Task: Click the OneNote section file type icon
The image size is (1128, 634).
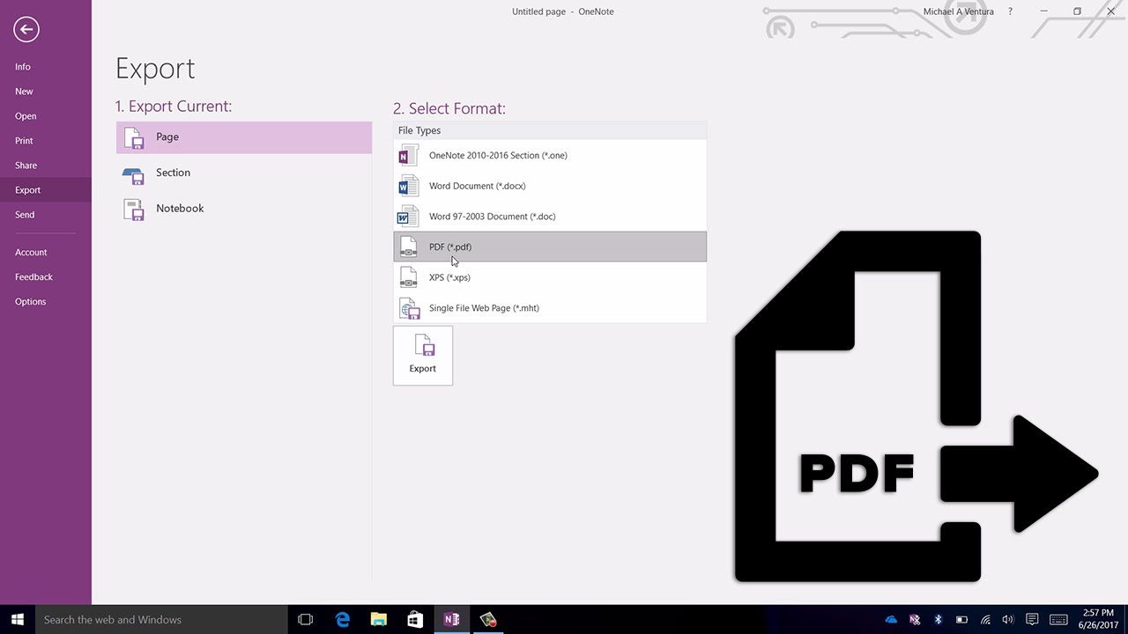Action: [408, 156]
